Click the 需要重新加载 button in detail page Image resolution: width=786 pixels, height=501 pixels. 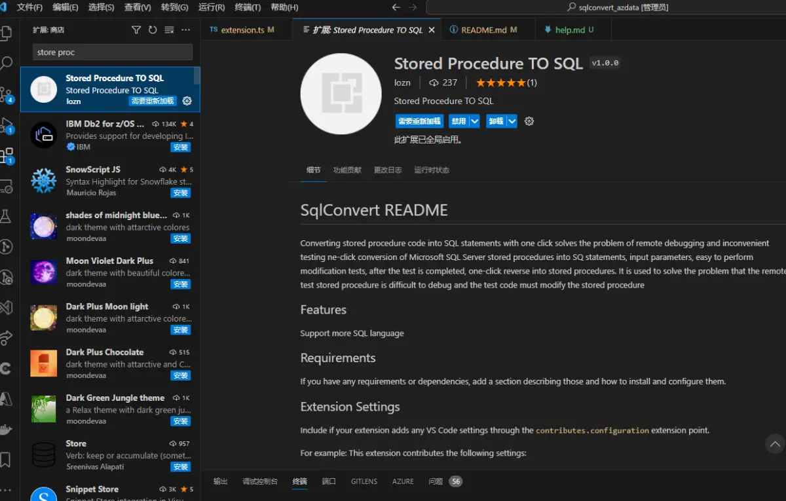[x=420, y=121]
